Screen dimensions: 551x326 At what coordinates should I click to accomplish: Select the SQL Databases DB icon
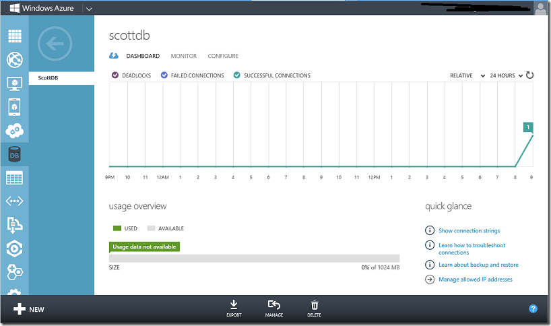point(14,154)
